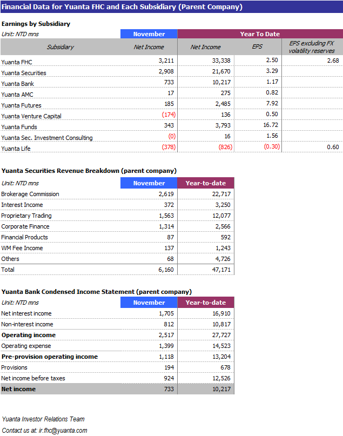Click the Financial Data for Yuanta FHC title banner
343x436 pixels.
tap(122, 7)
